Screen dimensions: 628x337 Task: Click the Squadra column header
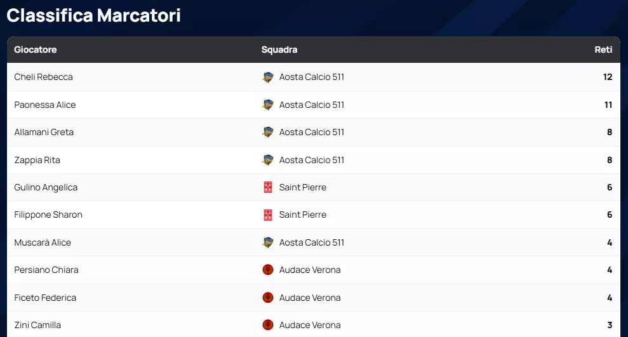279,50
